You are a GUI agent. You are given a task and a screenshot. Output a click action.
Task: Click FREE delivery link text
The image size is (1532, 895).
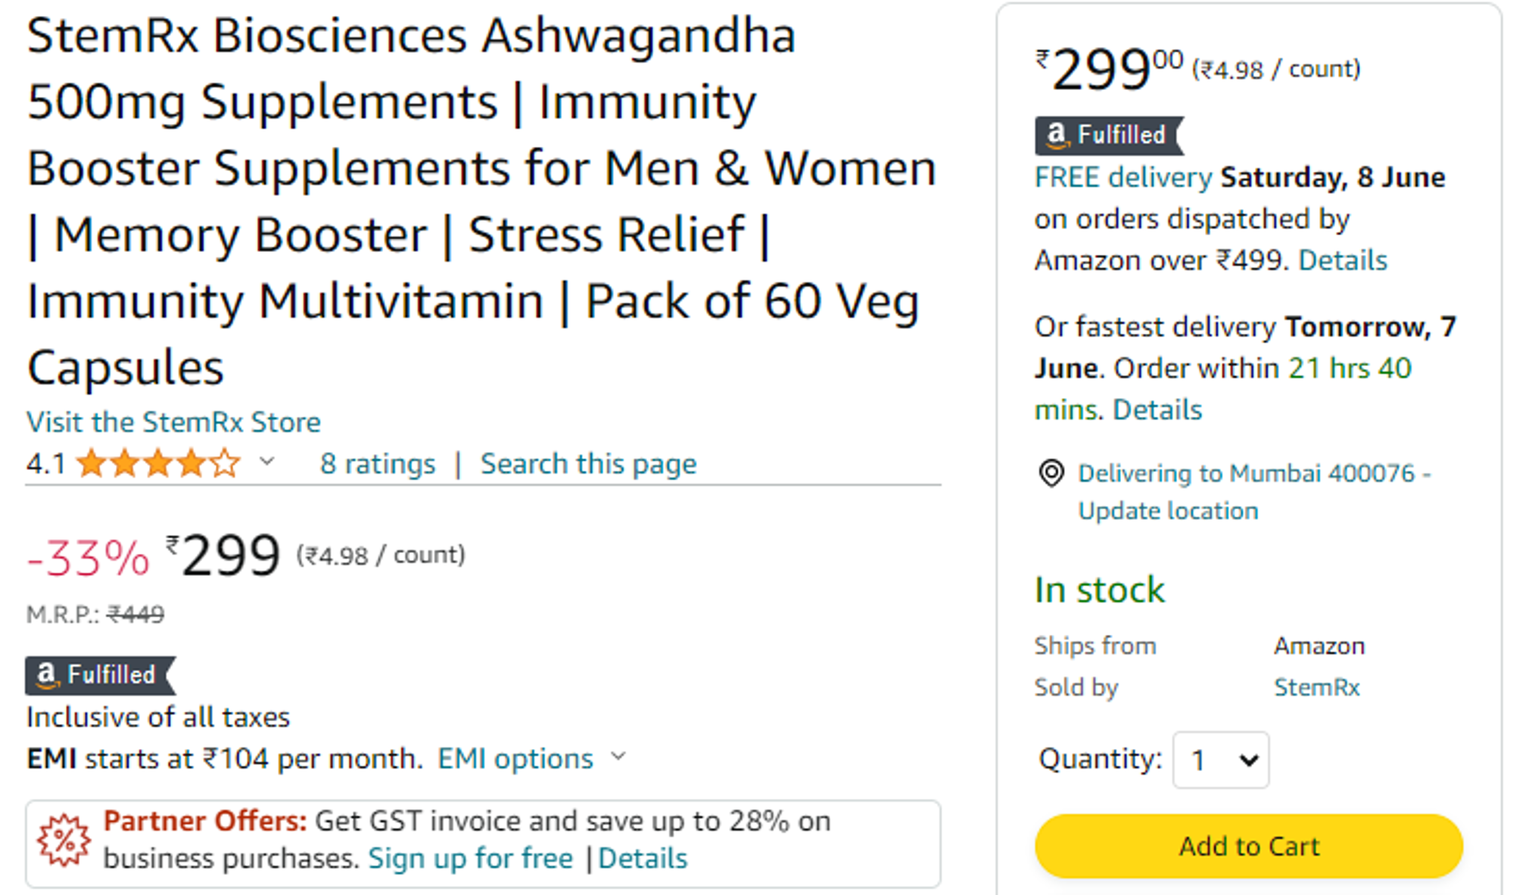[x=1123, y=177]
